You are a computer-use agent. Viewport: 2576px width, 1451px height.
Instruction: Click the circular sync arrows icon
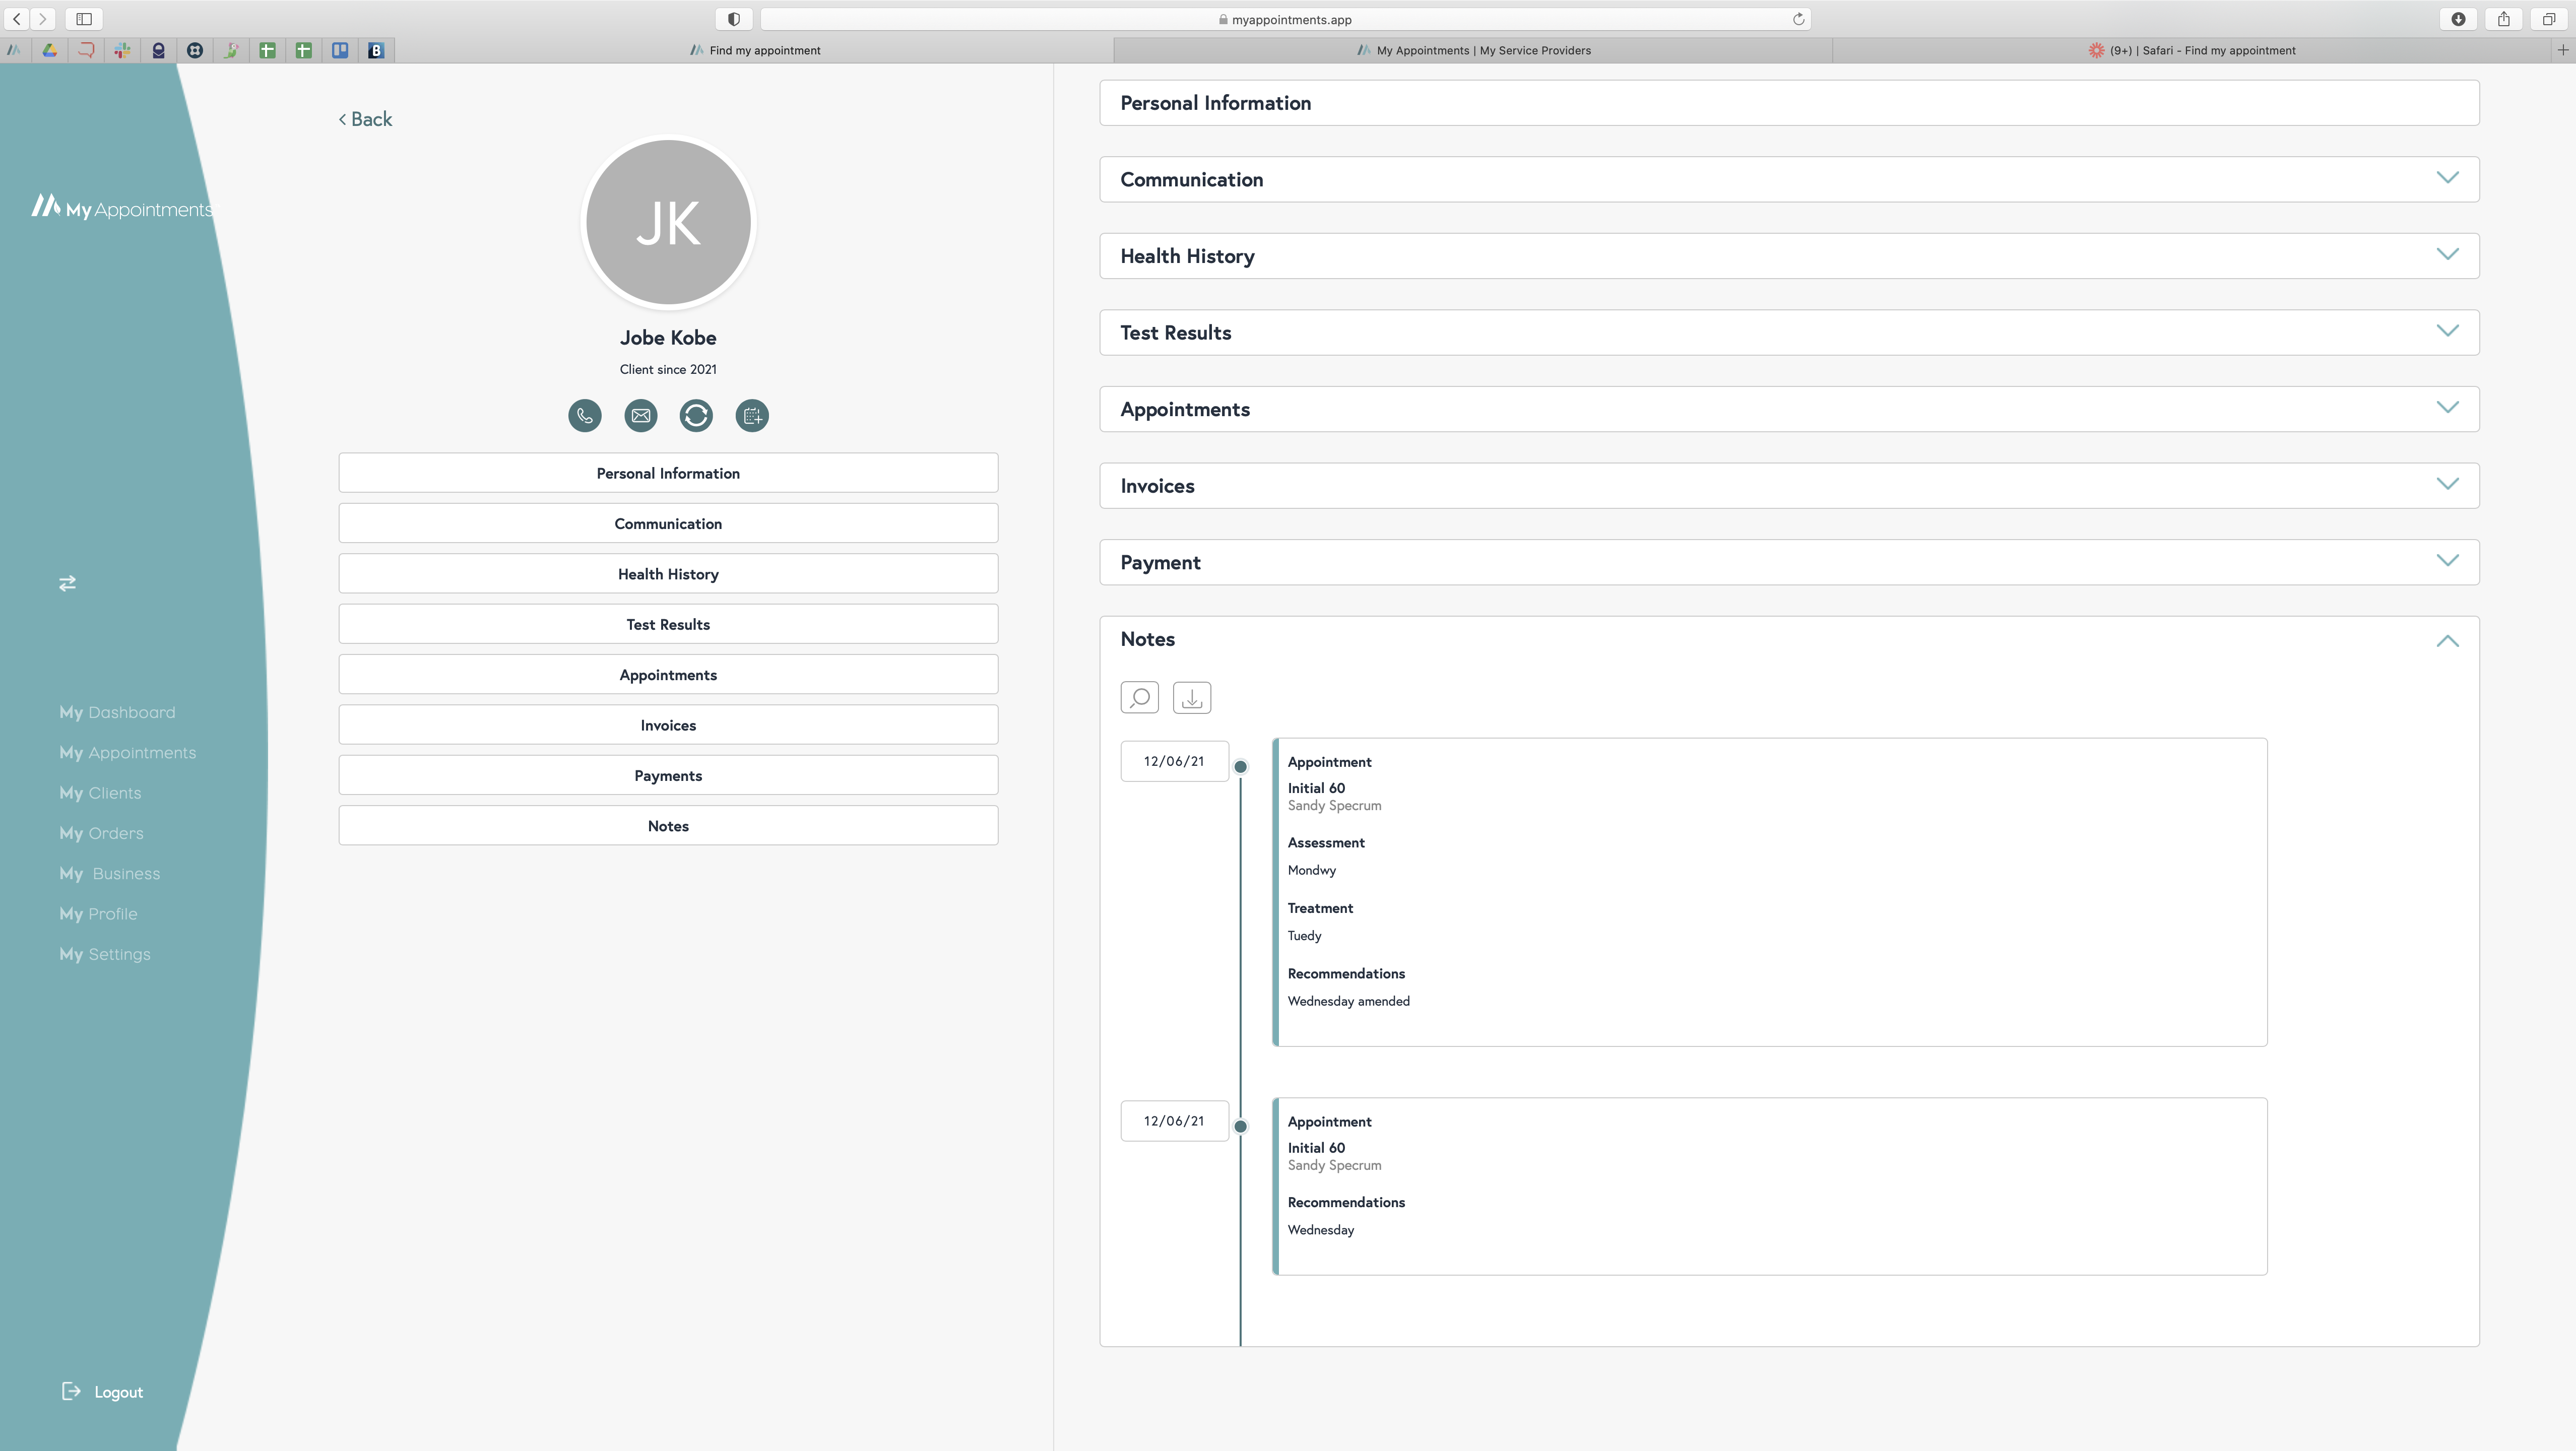[696, 415]
